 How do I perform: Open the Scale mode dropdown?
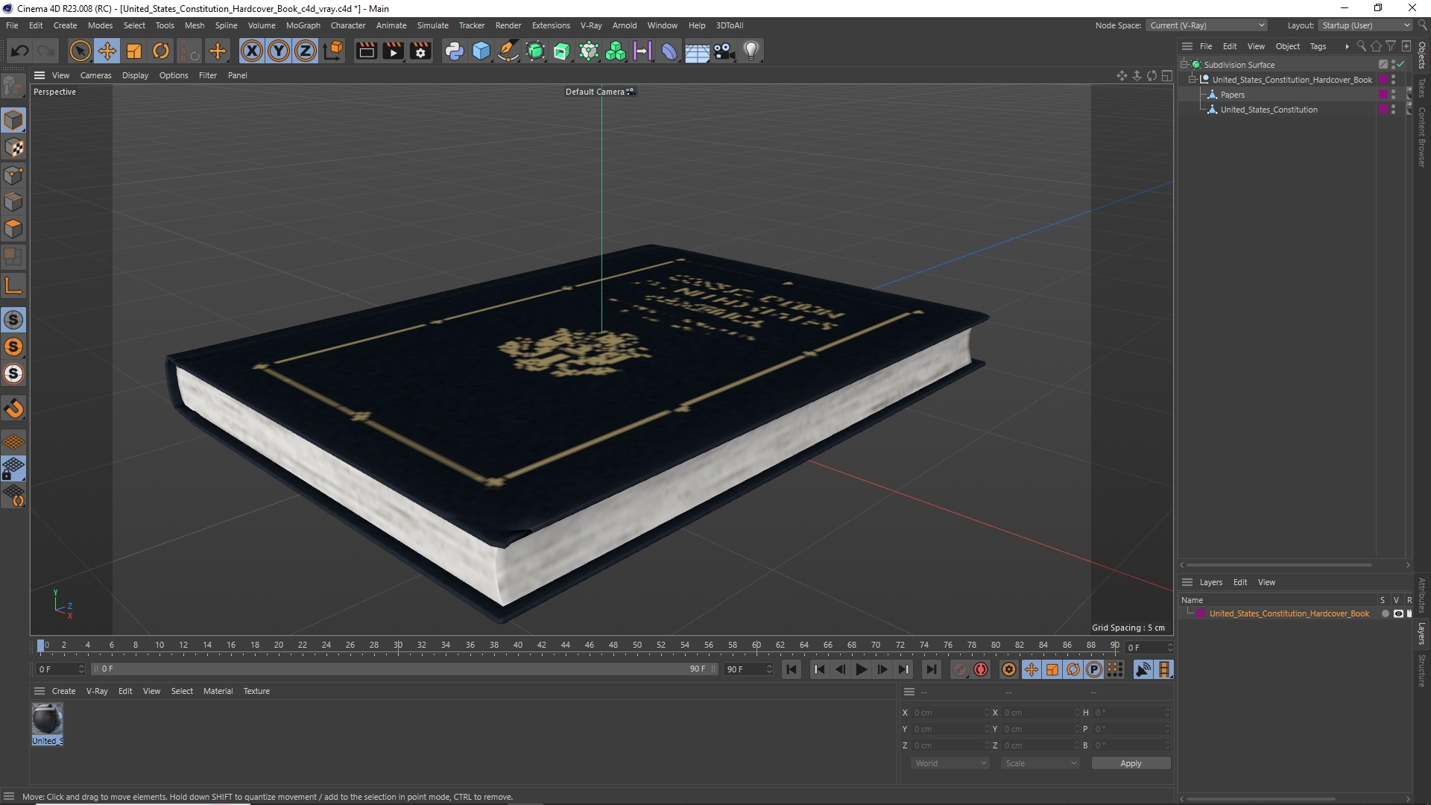(x=1040, y=763)
